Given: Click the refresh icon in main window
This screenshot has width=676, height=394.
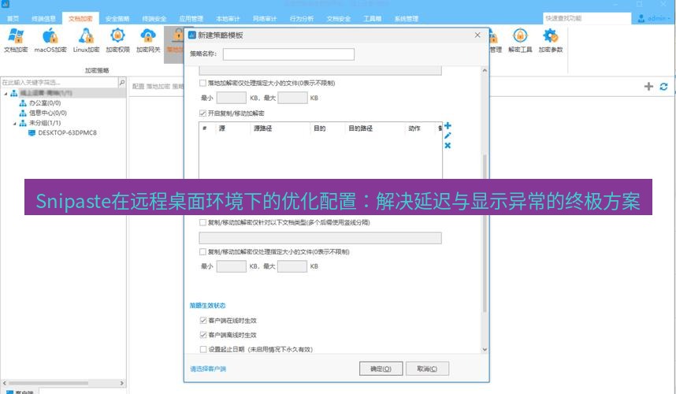Looking at the screenshot, I should 663,87.
